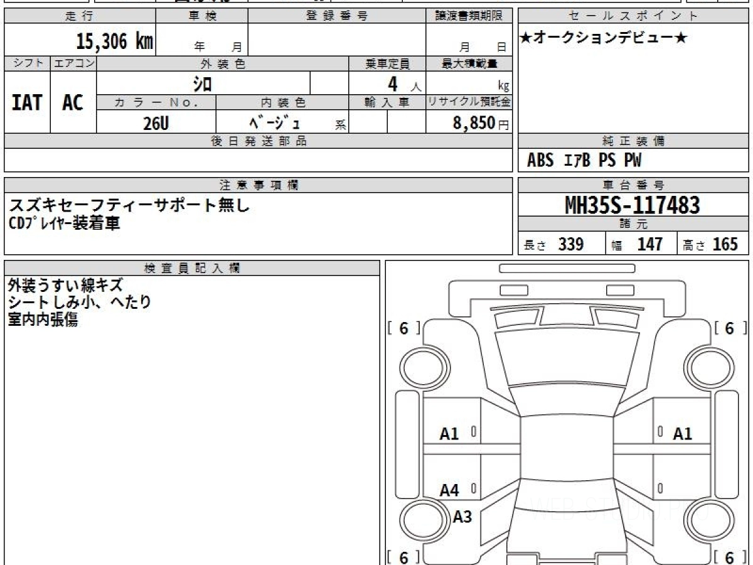
Task: Click the 乗車定員 header
Action: pyautogui.click(x=387, y=63)
